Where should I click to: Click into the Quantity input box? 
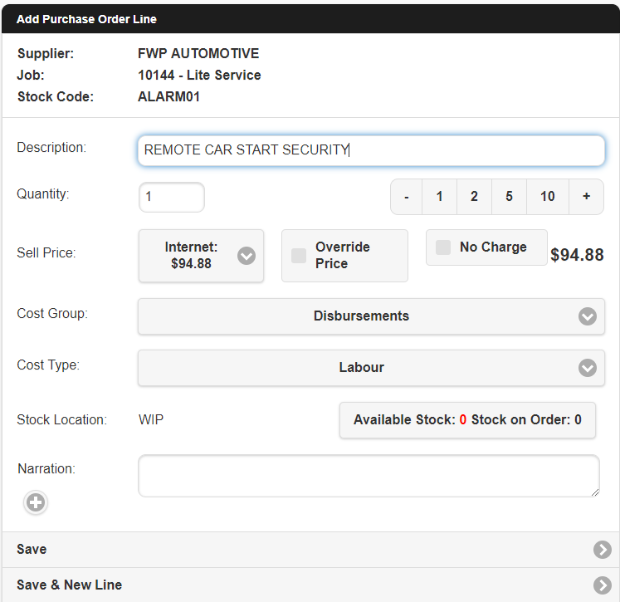click(171, 198)
